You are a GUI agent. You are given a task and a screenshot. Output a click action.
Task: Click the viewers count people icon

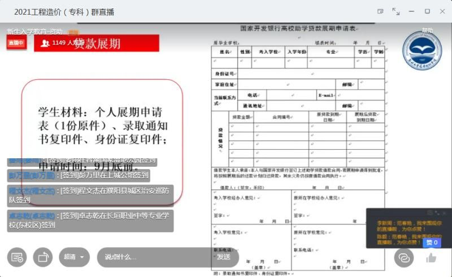[x=45, y=43]
